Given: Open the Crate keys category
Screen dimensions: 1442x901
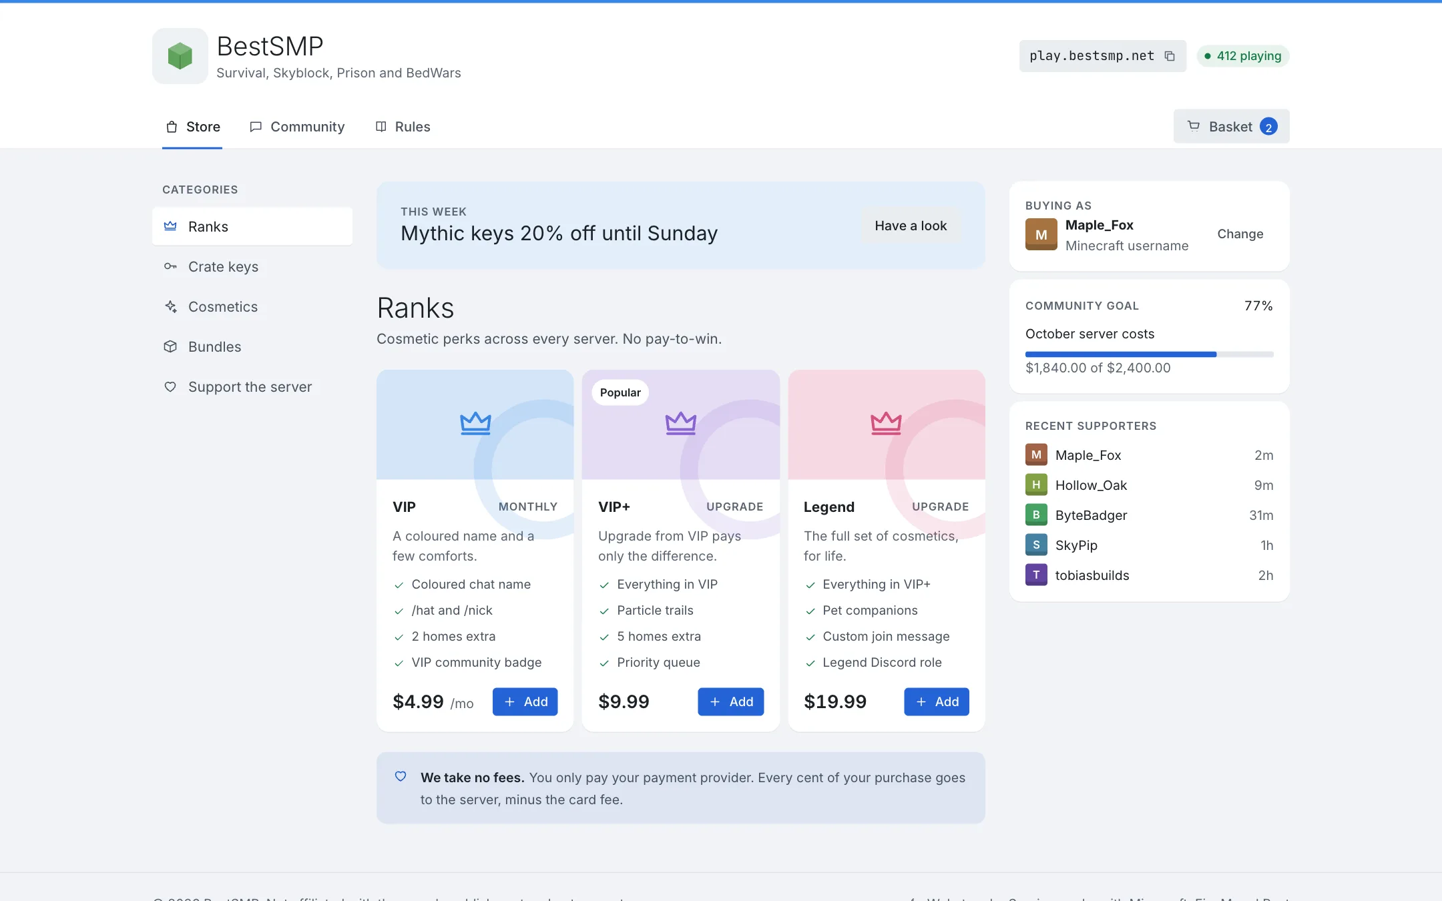Looking at the screenshot, I should [x=252, y=266].
